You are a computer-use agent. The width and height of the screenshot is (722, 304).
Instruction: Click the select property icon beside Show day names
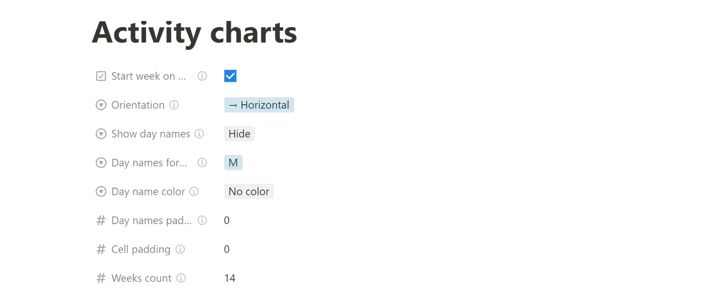pos(101,134)
